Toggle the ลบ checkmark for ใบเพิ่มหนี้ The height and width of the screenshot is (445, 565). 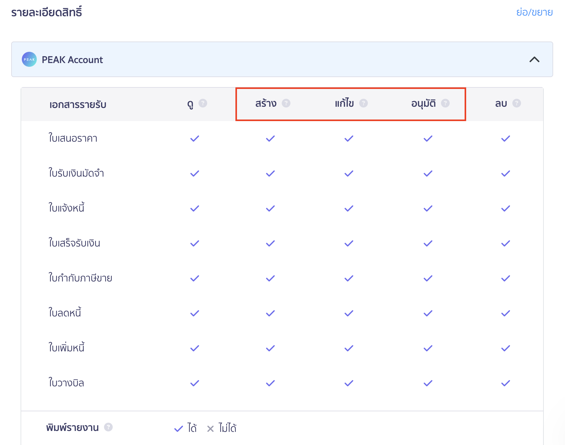point(505,348)
